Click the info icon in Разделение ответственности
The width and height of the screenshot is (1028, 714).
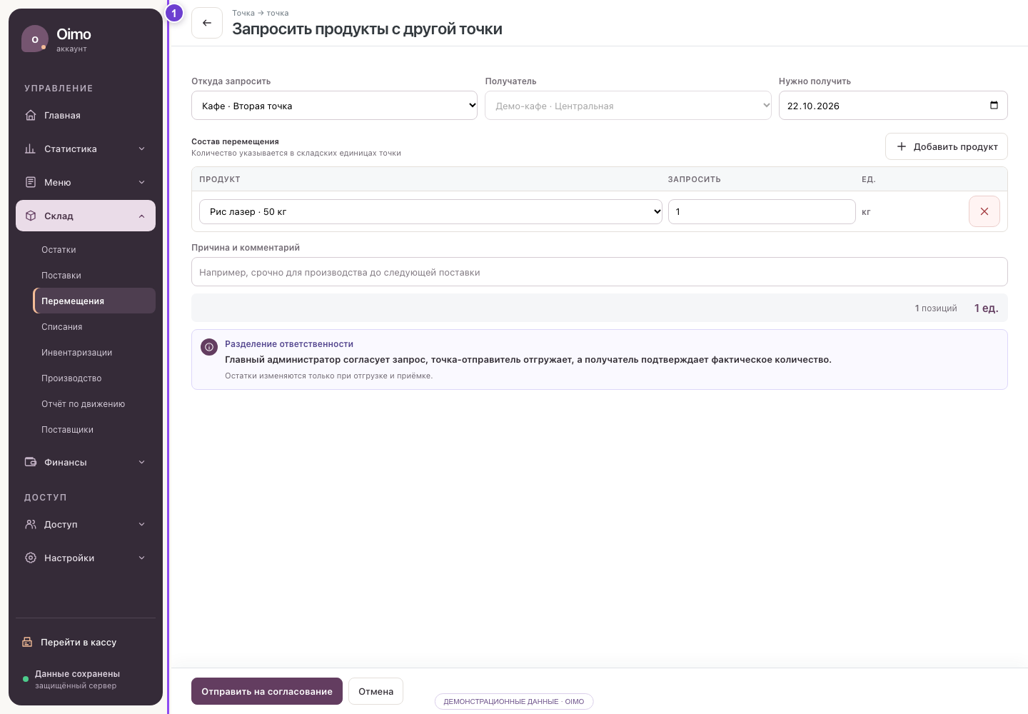209,347
